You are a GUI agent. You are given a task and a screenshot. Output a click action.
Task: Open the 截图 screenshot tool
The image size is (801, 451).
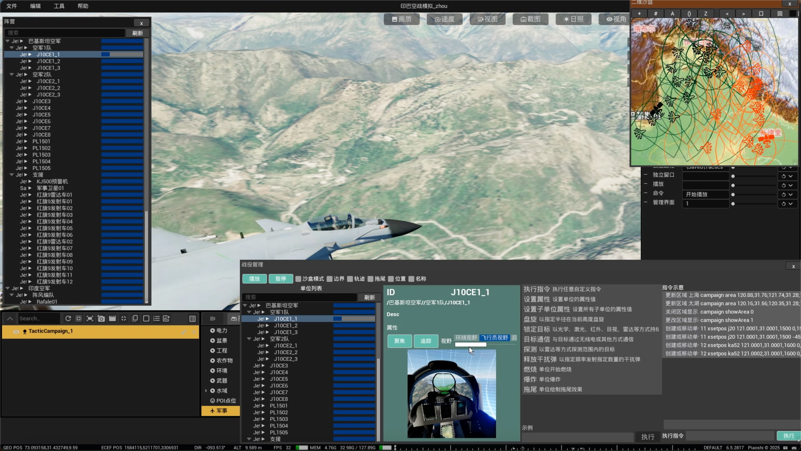click(530, 19)
